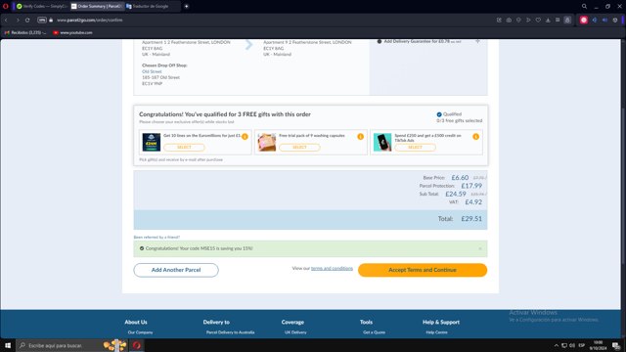Dismiss the MSE15 code saving banner
626x352 pixels.
pos(480,248)
